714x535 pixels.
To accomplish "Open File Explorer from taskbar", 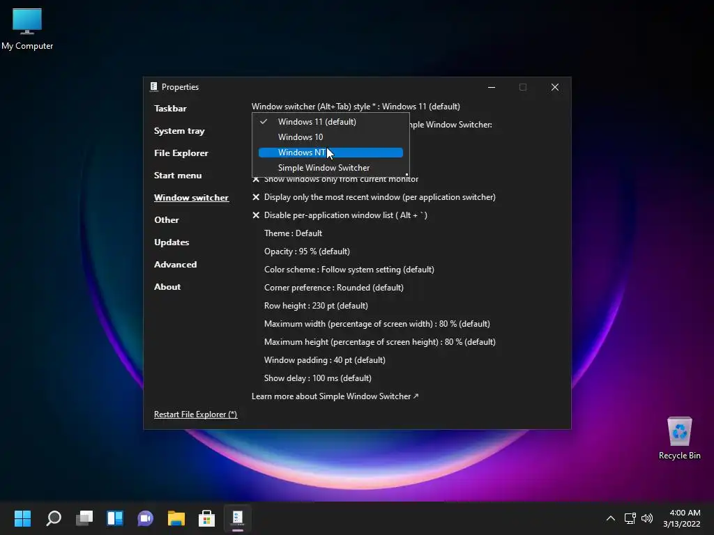I will (176, 518).
